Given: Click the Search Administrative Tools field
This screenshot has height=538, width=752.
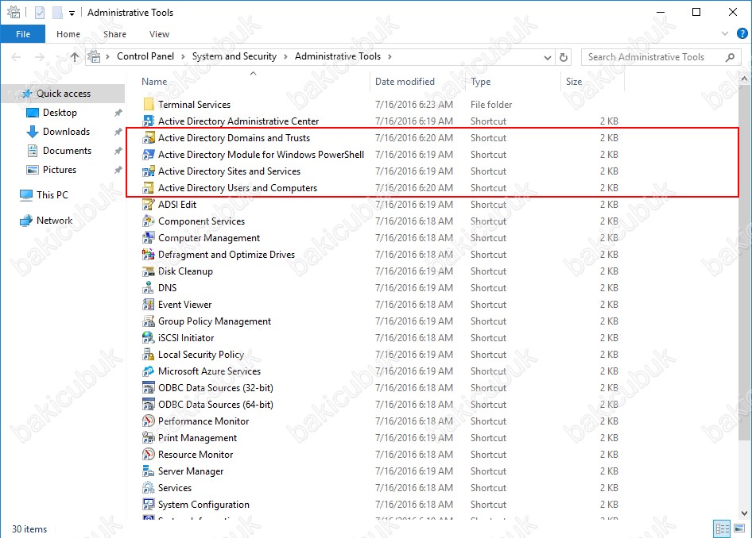Looking at the screenshot, I should click(x=661, y=57).
